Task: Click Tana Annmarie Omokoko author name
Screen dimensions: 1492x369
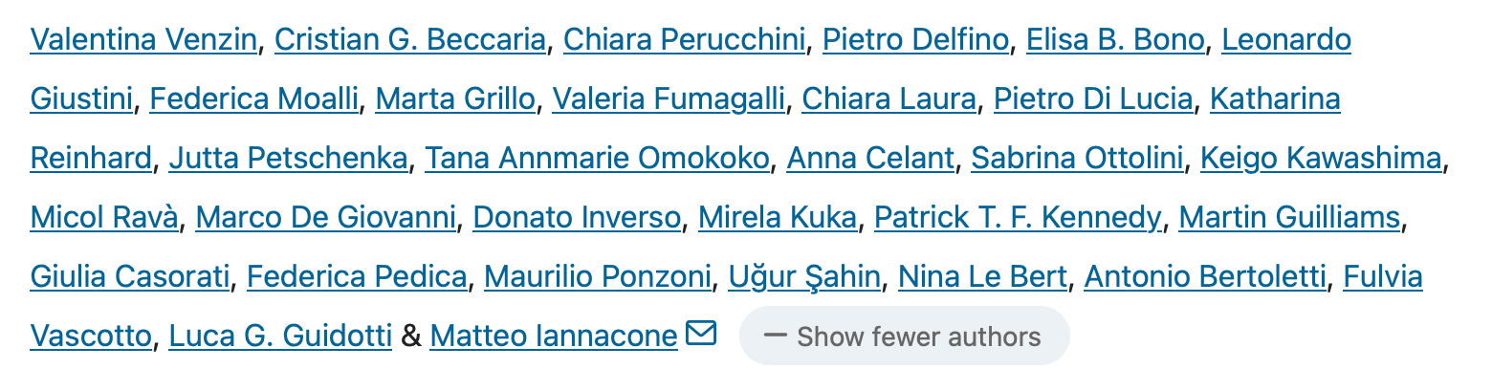Action: click(x=597, y=159)
